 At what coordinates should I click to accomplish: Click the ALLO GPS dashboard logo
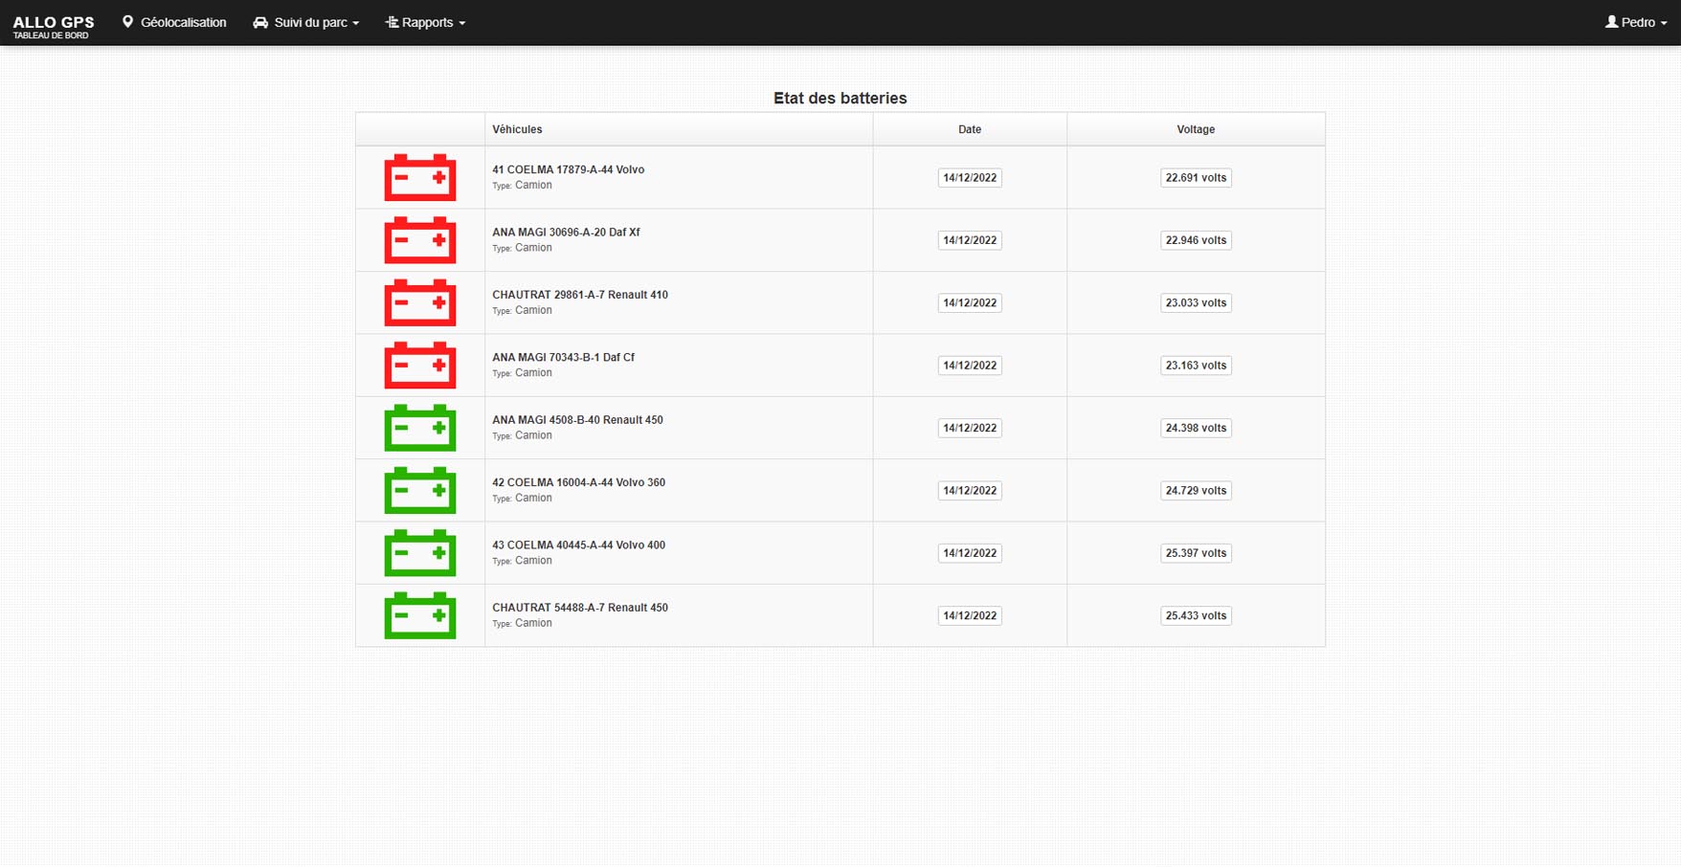coord(54,24)
